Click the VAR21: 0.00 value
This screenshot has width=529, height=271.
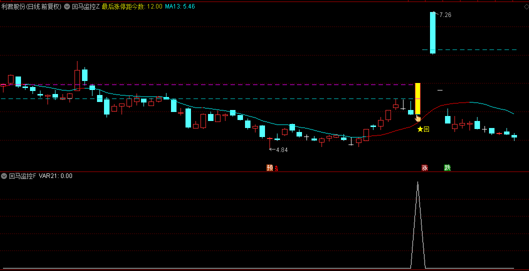(55, 176)
